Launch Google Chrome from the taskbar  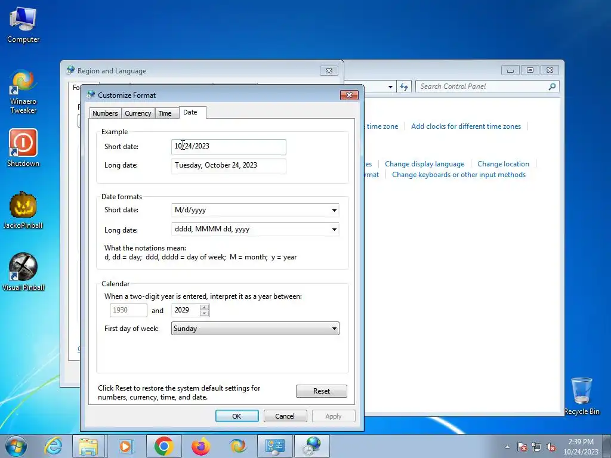click(163, 446)
